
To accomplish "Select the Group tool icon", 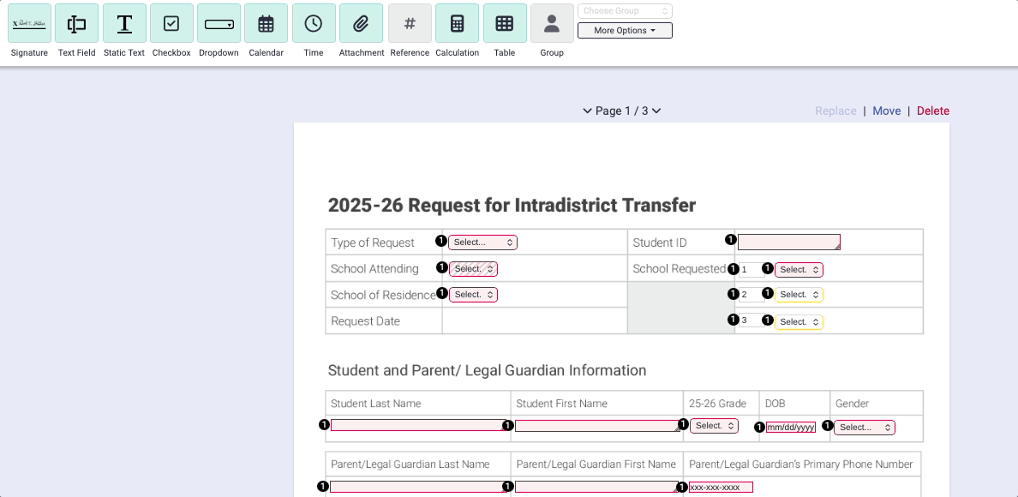I will (552, 23).
